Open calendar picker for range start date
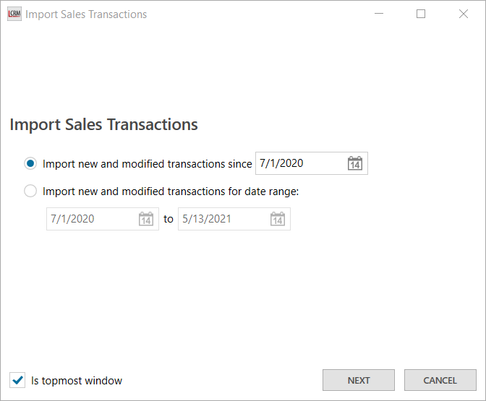486x401 pixels. tap(145, 219)
